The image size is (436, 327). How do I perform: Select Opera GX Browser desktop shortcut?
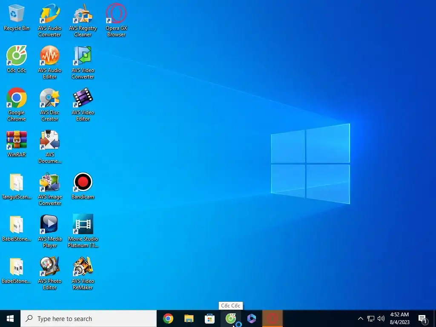click(x=116, y=20)
